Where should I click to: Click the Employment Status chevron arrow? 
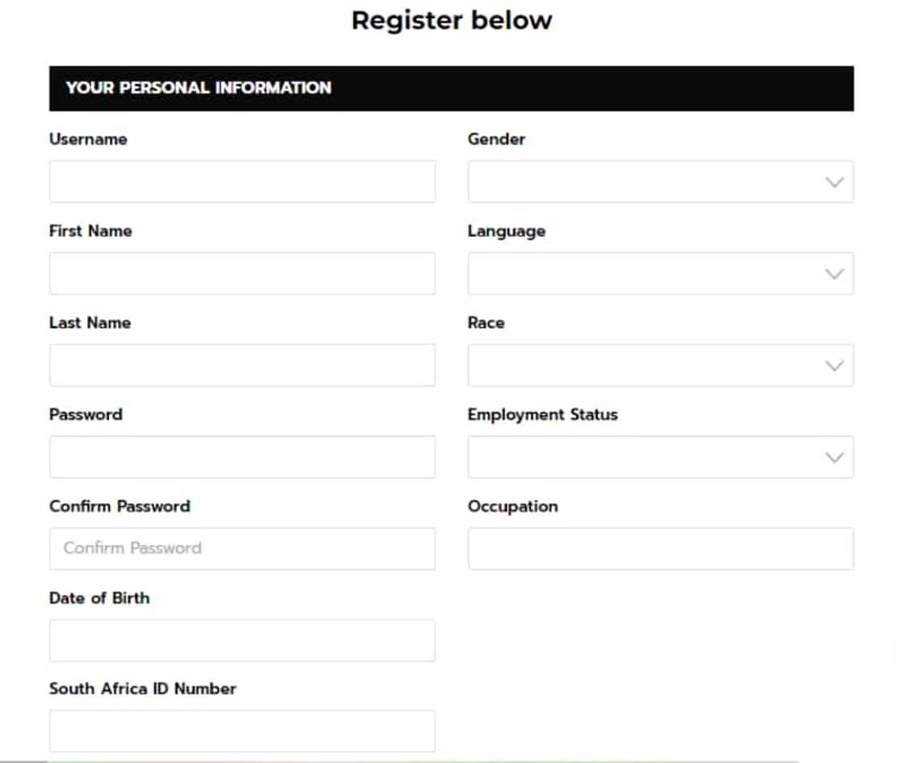835,457
